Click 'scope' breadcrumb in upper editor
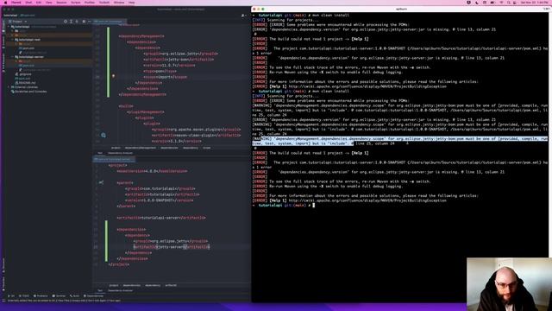Viewport: 552px width, 311px height. [207, 148]
